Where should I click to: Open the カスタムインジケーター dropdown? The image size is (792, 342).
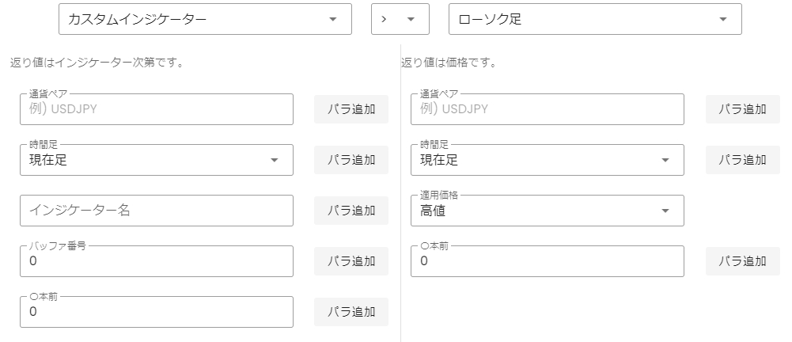[205, 19]
